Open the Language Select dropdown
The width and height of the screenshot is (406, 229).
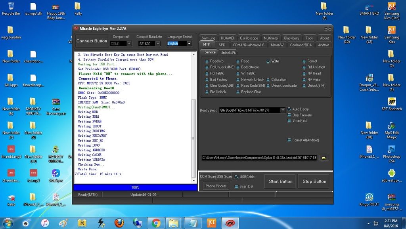(x=189, y=44)
